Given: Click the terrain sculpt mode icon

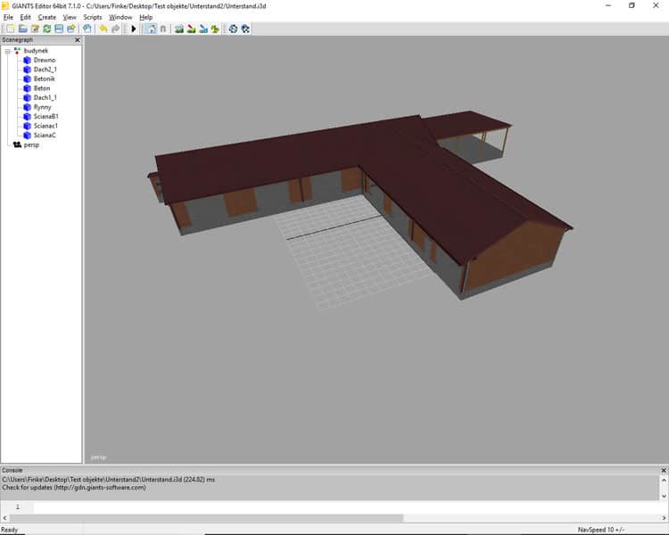Looking at the screenshot, I should point(179,29).
